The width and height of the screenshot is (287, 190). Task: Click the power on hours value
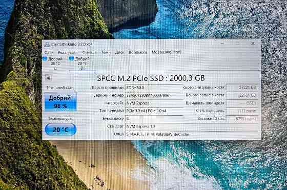tap(242, 119)
